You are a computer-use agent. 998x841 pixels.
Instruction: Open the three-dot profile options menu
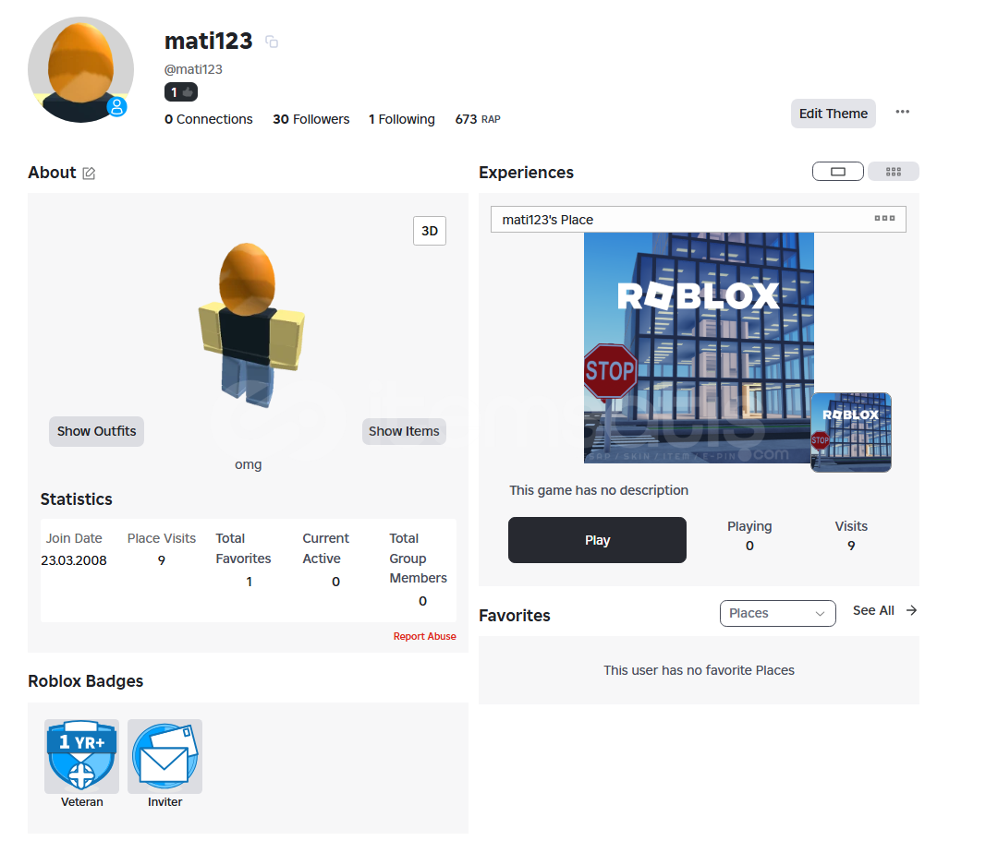[903, 112]
